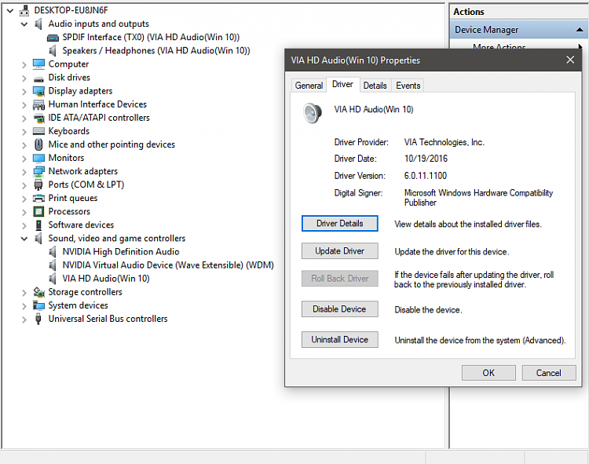The width and height of the screenshot is (589, 464).
Task: Close the VIA HD Audio Properties dialog
Action: [x=570, y=60]
